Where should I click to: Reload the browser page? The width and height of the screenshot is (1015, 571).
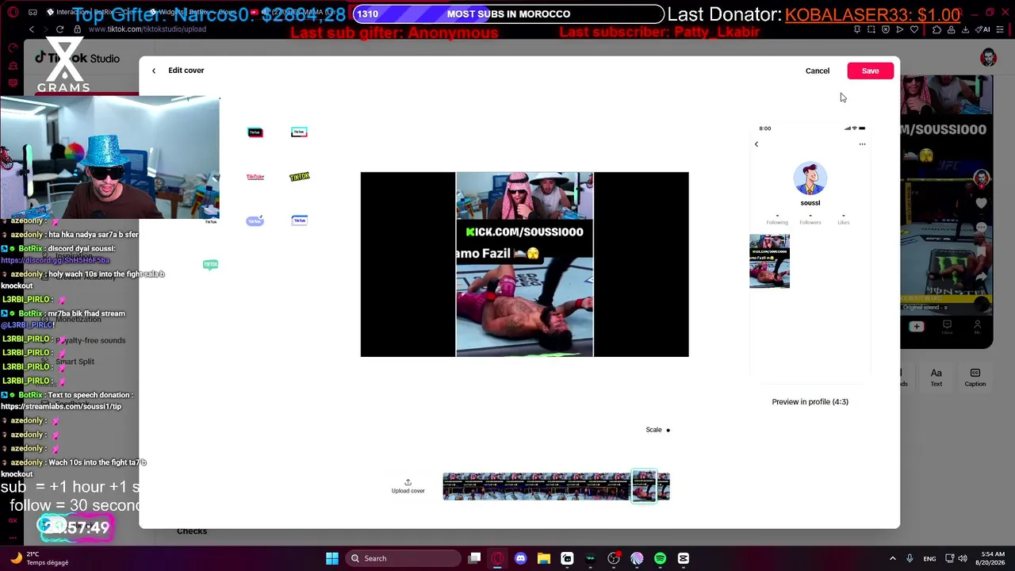[59, 29]
